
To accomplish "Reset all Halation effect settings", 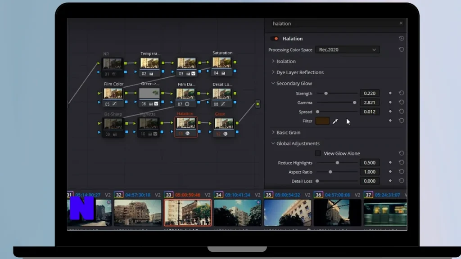I will pos(401,39).
